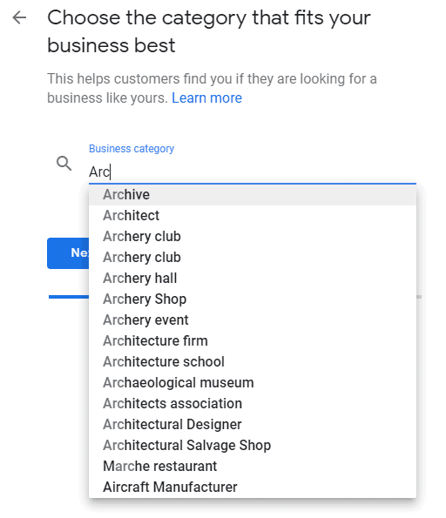Select Archery Shop category
The width and height of the screenshot is (446, 518).
253,299
